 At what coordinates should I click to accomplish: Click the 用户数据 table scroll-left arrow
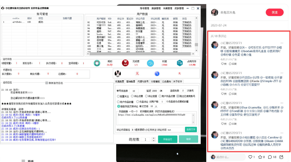[88, 54]
